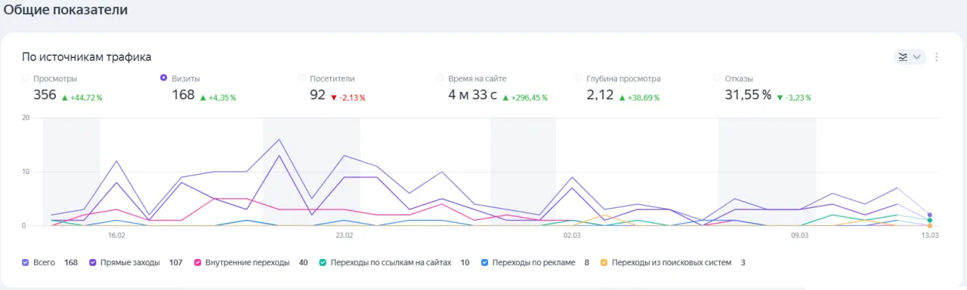Click the +38,69 % change indicator
The image size is (967, 290).
point(639,98)
